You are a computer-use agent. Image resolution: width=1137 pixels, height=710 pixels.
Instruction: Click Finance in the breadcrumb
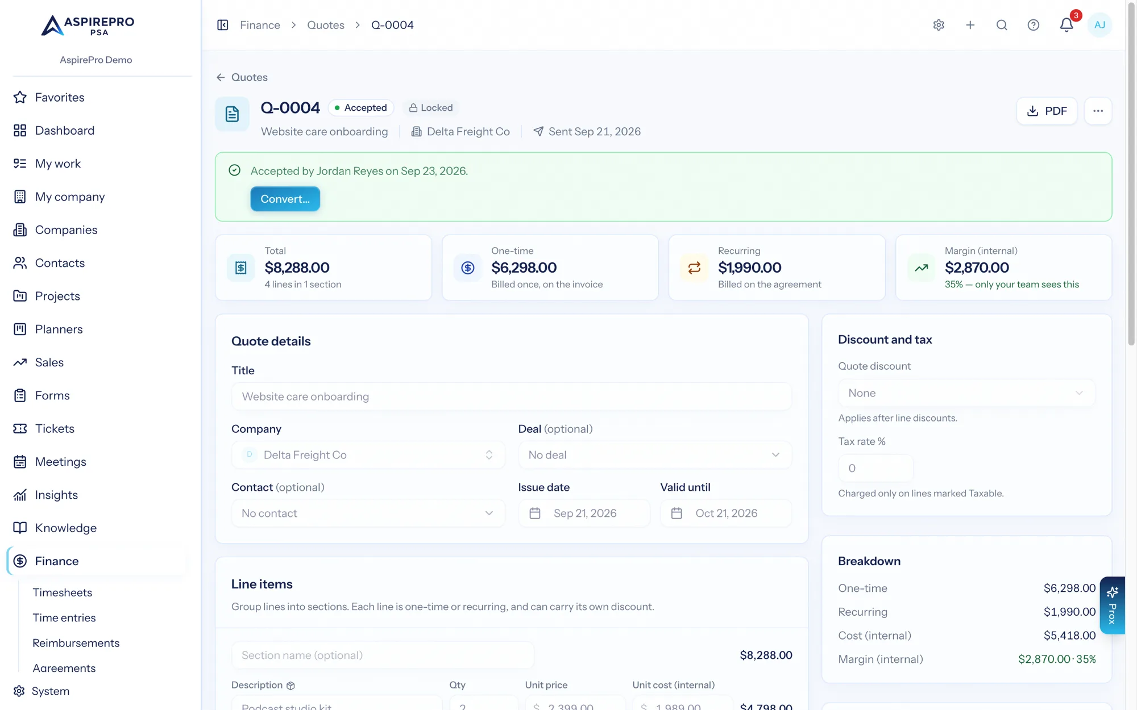tap(260, 25)
